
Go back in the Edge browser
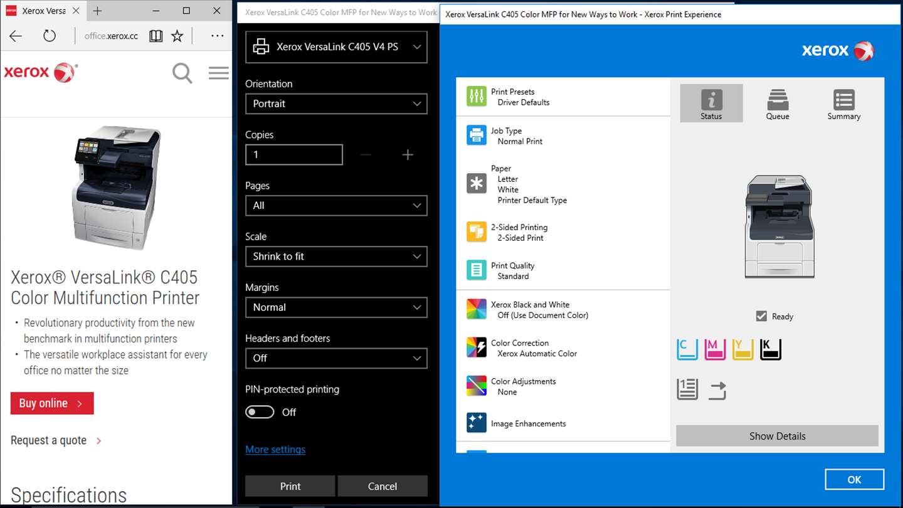16,36
